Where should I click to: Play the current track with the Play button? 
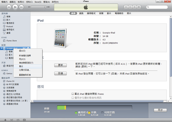15,7
